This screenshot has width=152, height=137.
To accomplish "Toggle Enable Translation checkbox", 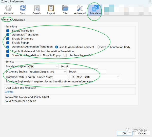I will (x=8, y=31).
